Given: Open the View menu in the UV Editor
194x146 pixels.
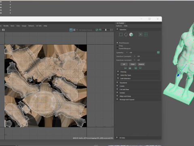Looking at the screenshot, I should (x=18, y=26).
